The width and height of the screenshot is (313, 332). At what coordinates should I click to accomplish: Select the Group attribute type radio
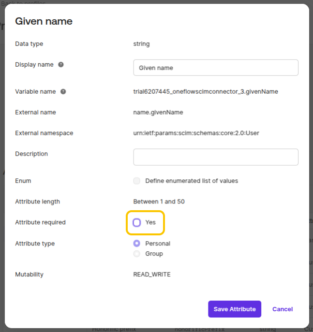[x=137, y=254]
